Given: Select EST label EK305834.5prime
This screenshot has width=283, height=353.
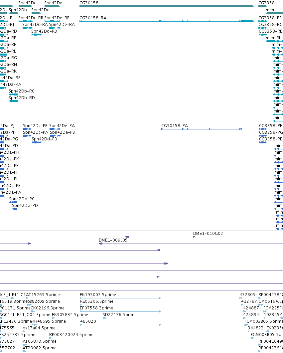Looking at the screenshot, I should (70, 315).
